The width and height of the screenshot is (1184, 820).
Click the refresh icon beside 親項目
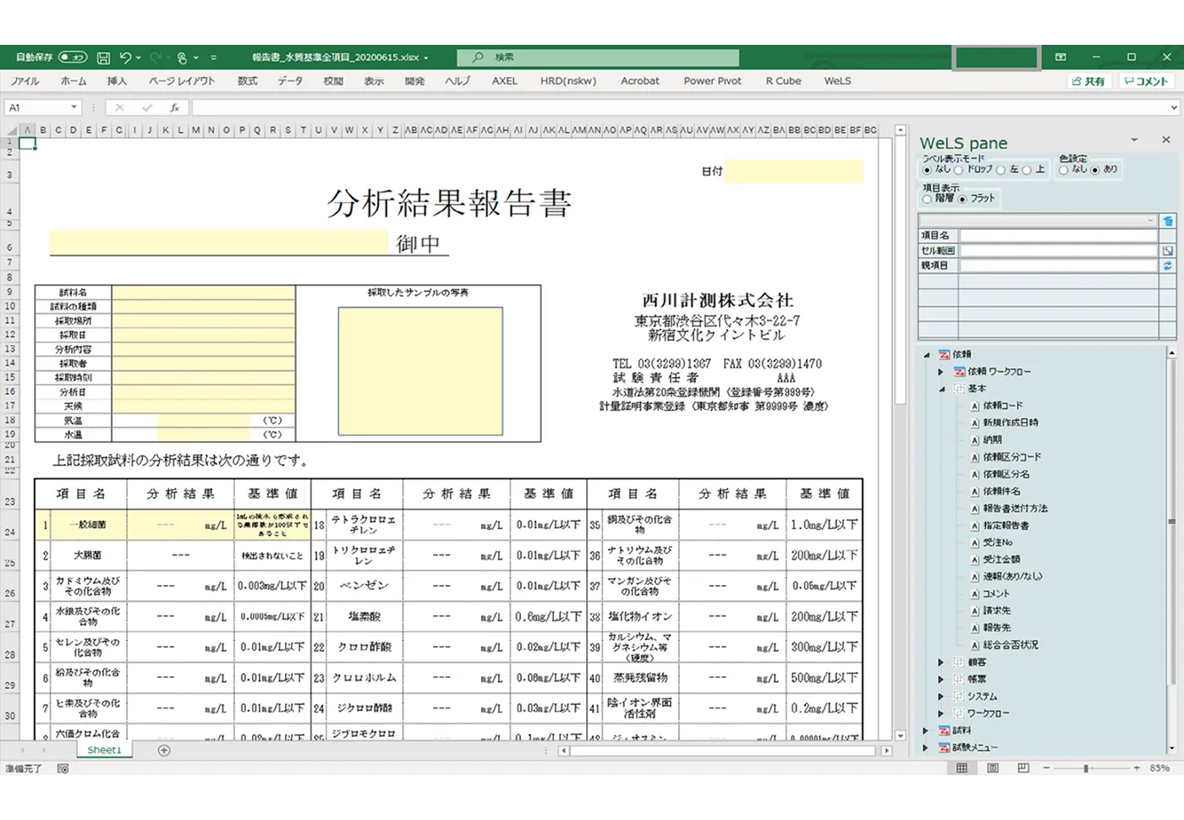[x=1167, y=265]
